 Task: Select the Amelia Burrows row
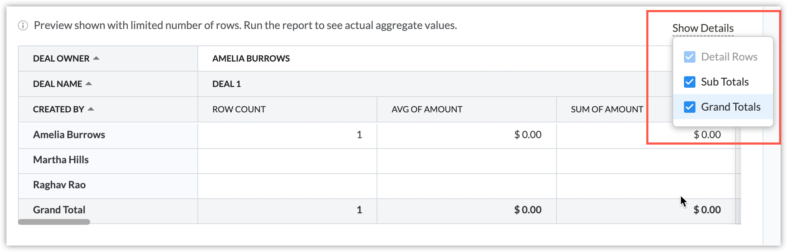click(x=69, y=135)
